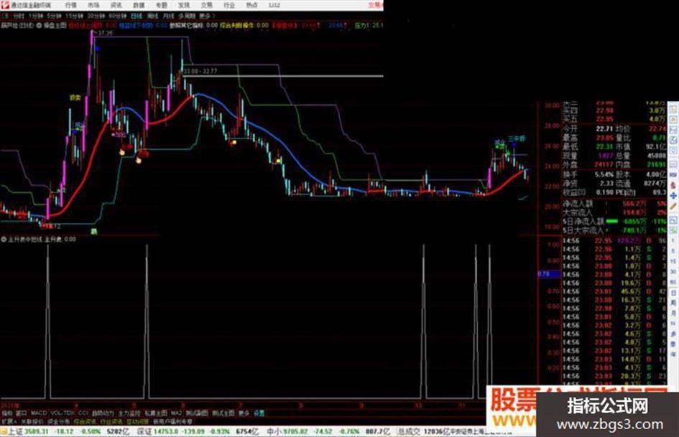This screenshot has height=437, width=679.
Task: Click the 净流入额 row
Action: [x=614, y=203]
